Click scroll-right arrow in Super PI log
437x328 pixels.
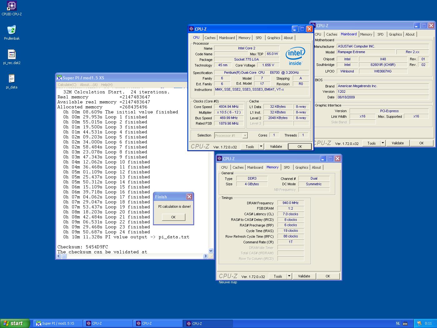[x=205, y=256]
